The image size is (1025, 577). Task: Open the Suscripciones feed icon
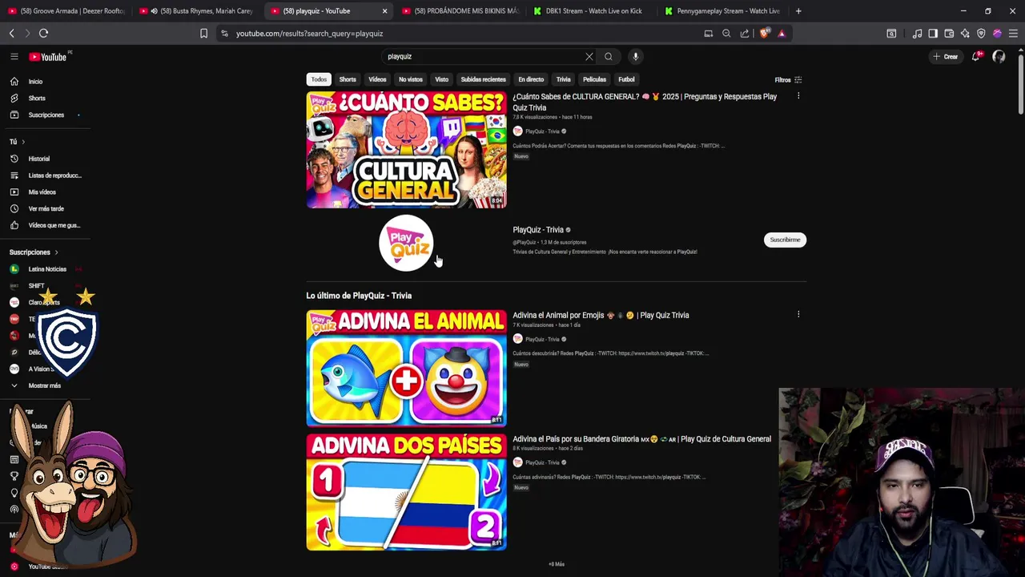(x=14, y=115)
